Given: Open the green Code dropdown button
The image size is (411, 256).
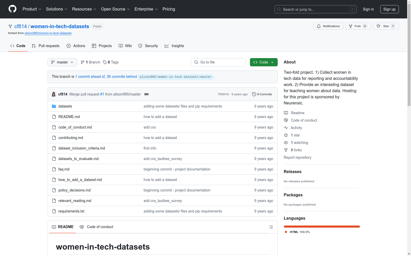Looking at the screenshot, I should point(264,62).
